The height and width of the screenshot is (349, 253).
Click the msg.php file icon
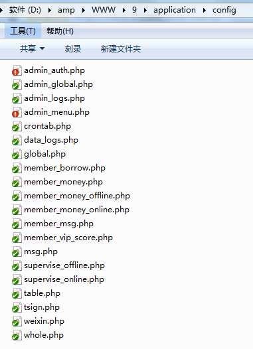[x=17, y=251]
